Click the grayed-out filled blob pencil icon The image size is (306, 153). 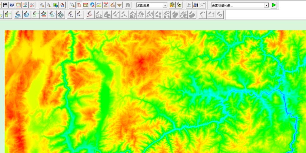tap(107, 15)
